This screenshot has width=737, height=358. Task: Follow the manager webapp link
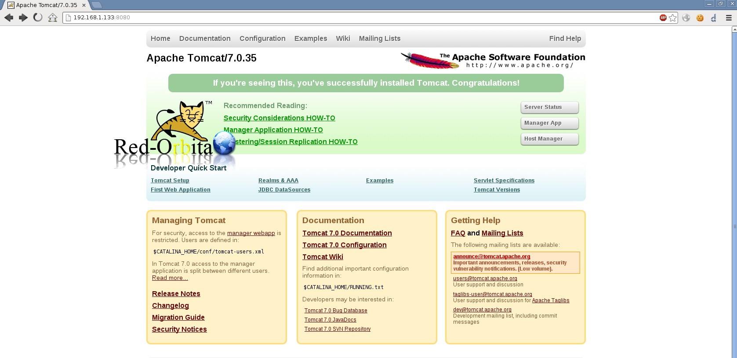coord(251,233)
